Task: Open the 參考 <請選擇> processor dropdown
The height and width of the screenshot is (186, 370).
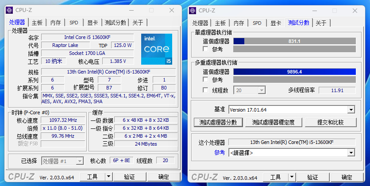Action: click(x=292, y=153)
